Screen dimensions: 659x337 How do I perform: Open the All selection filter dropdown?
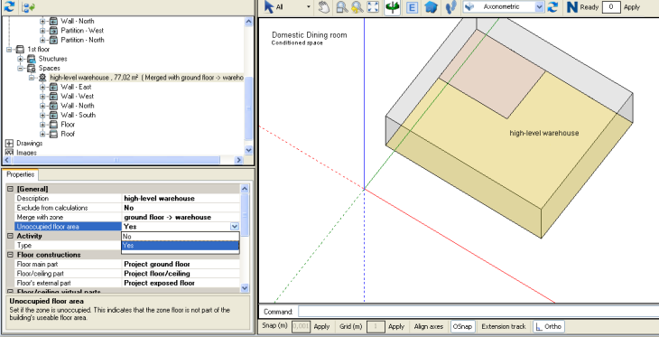pyautogui.click(x=309, y=7)
